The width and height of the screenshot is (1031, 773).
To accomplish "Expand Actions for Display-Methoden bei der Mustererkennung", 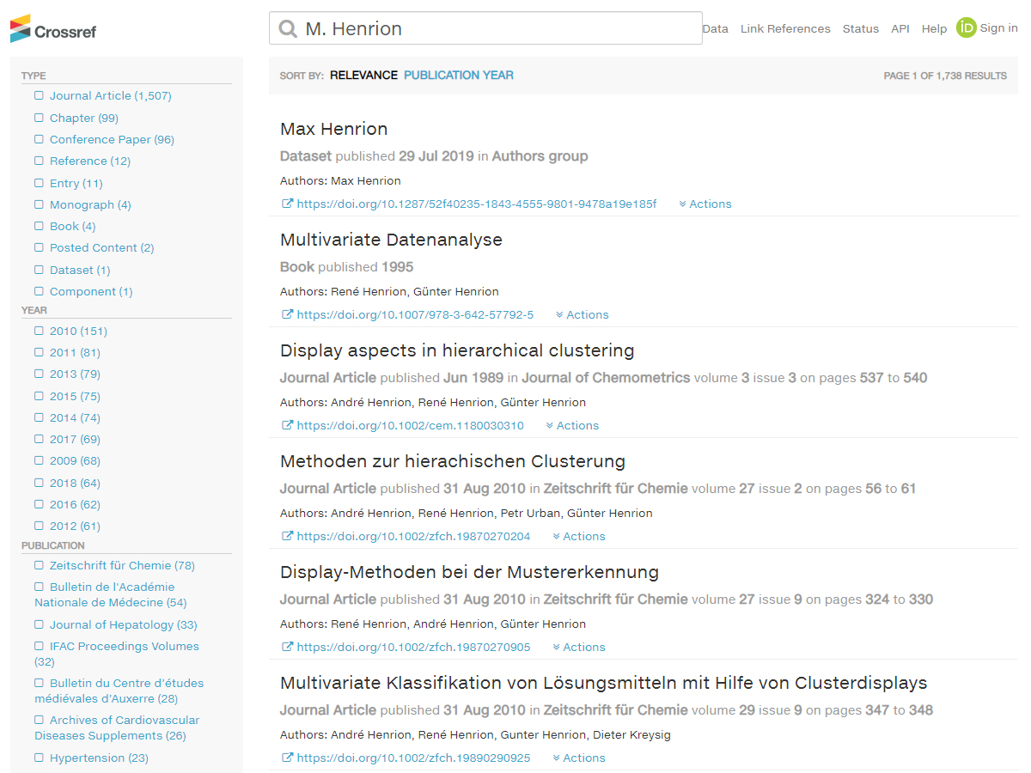I will pos(578,648).
